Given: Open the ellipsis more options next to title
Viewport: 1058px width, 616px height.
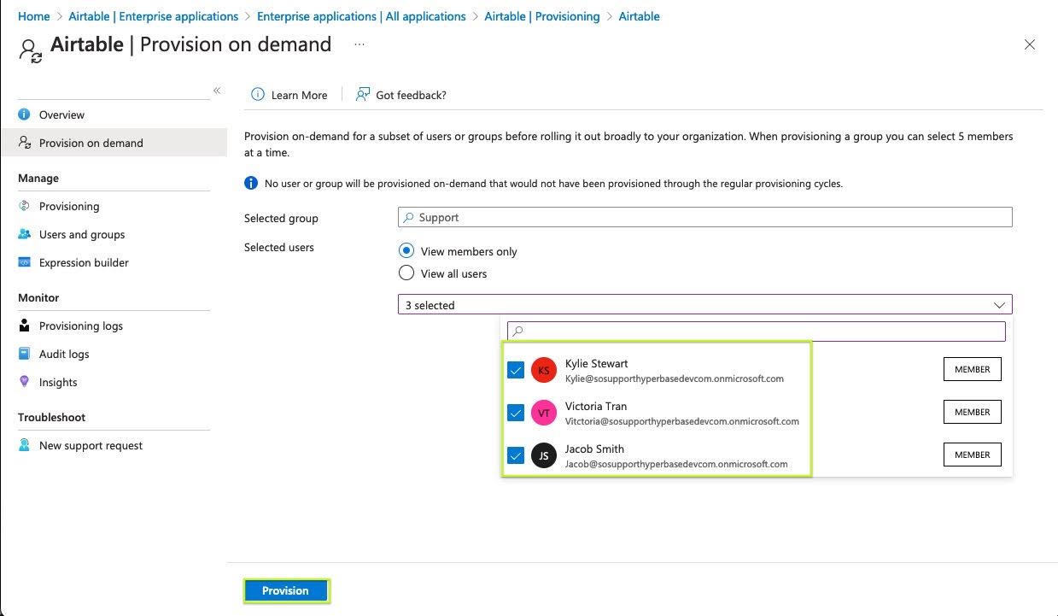Looking at the screenshot, I should pos(359,44).
